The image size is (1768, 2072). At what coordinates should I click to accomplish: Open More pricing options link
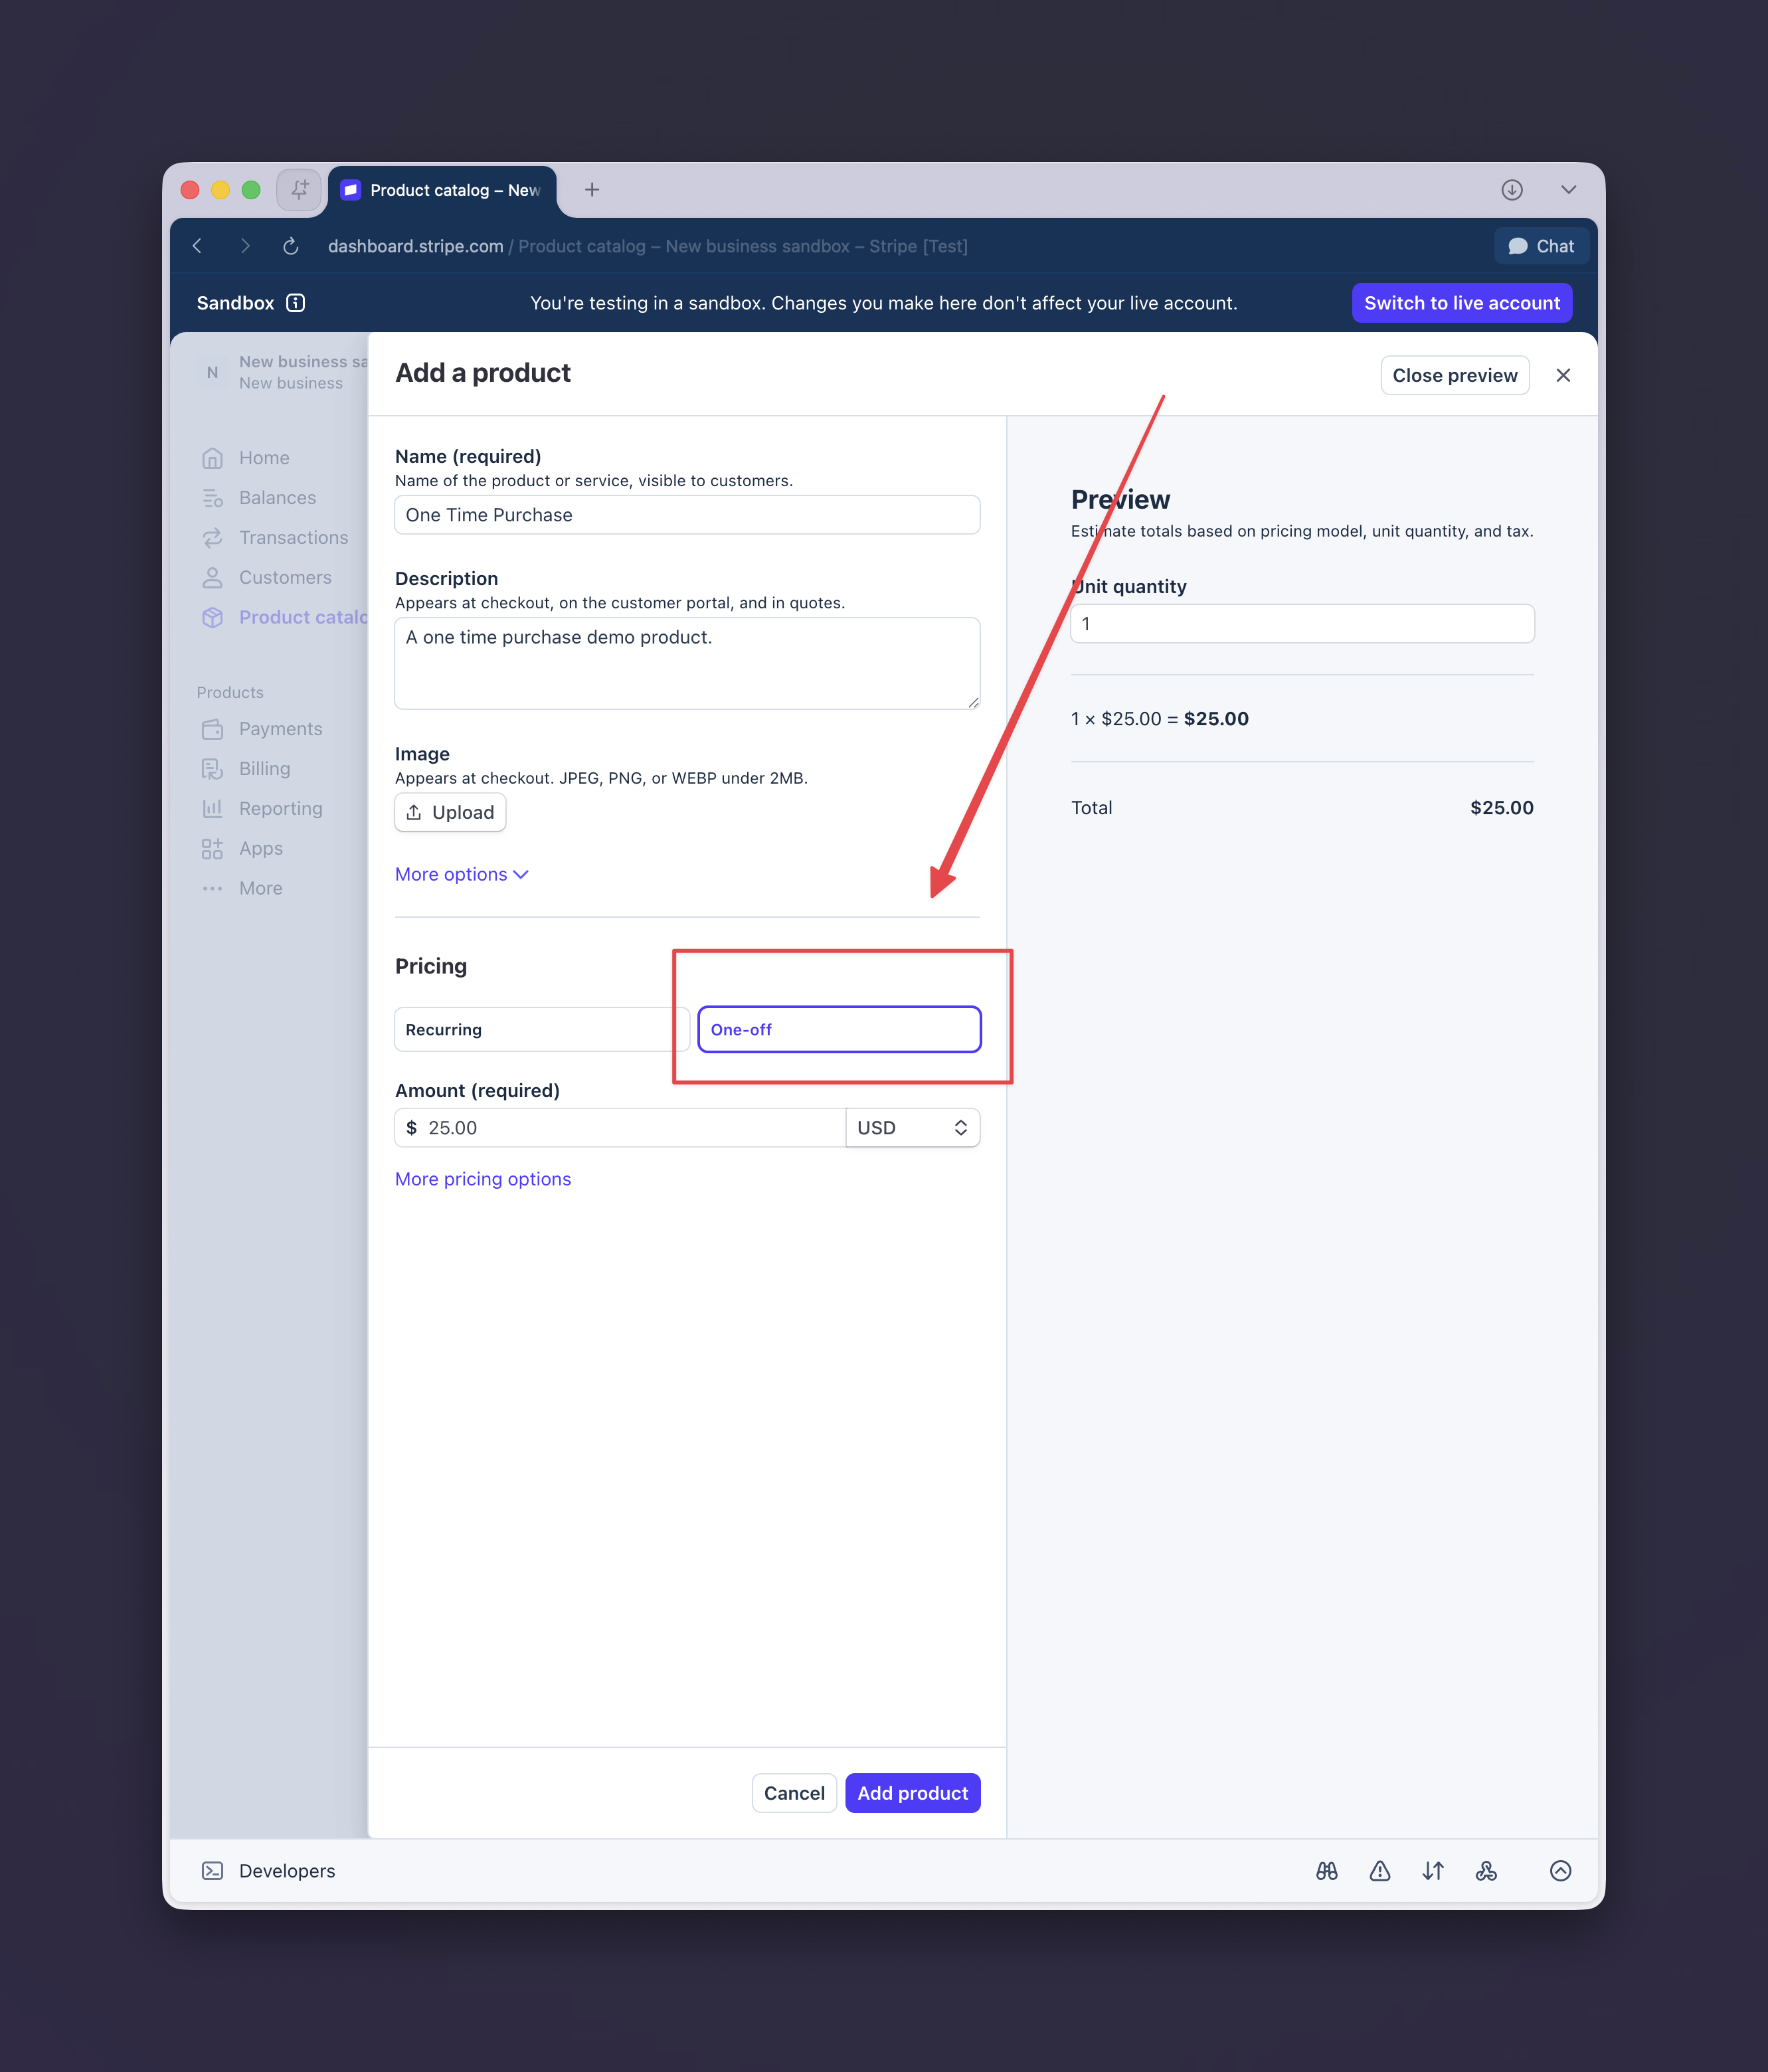pyautogui.click(x=483, y=1179)
